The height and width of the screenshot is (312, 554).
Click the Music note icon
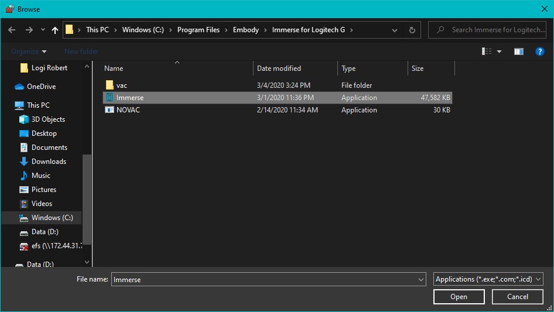23,176
